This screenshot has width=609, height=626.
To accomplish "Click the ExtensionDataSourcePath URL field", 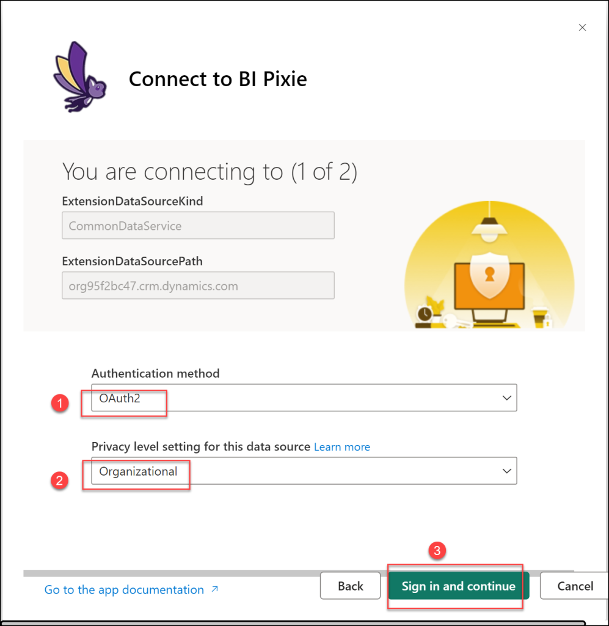I will 198,285.
